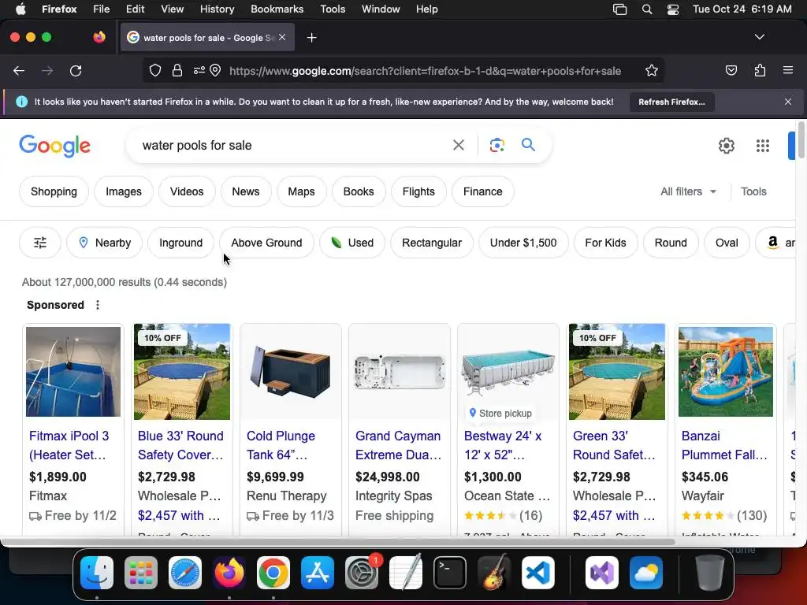Viewport: 807px width, 605px height.
Task: Open the Banzai Plummet Falls product image
Action: click(725, 372)
